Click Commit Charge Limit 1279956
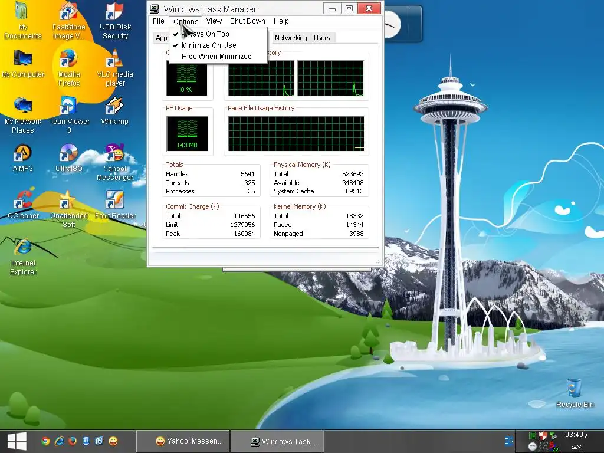 tap(242, 225)
